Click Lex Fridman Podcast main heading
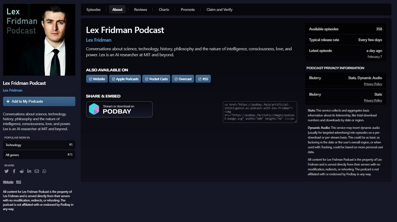The image size is (397, 222). pos(125,30)
